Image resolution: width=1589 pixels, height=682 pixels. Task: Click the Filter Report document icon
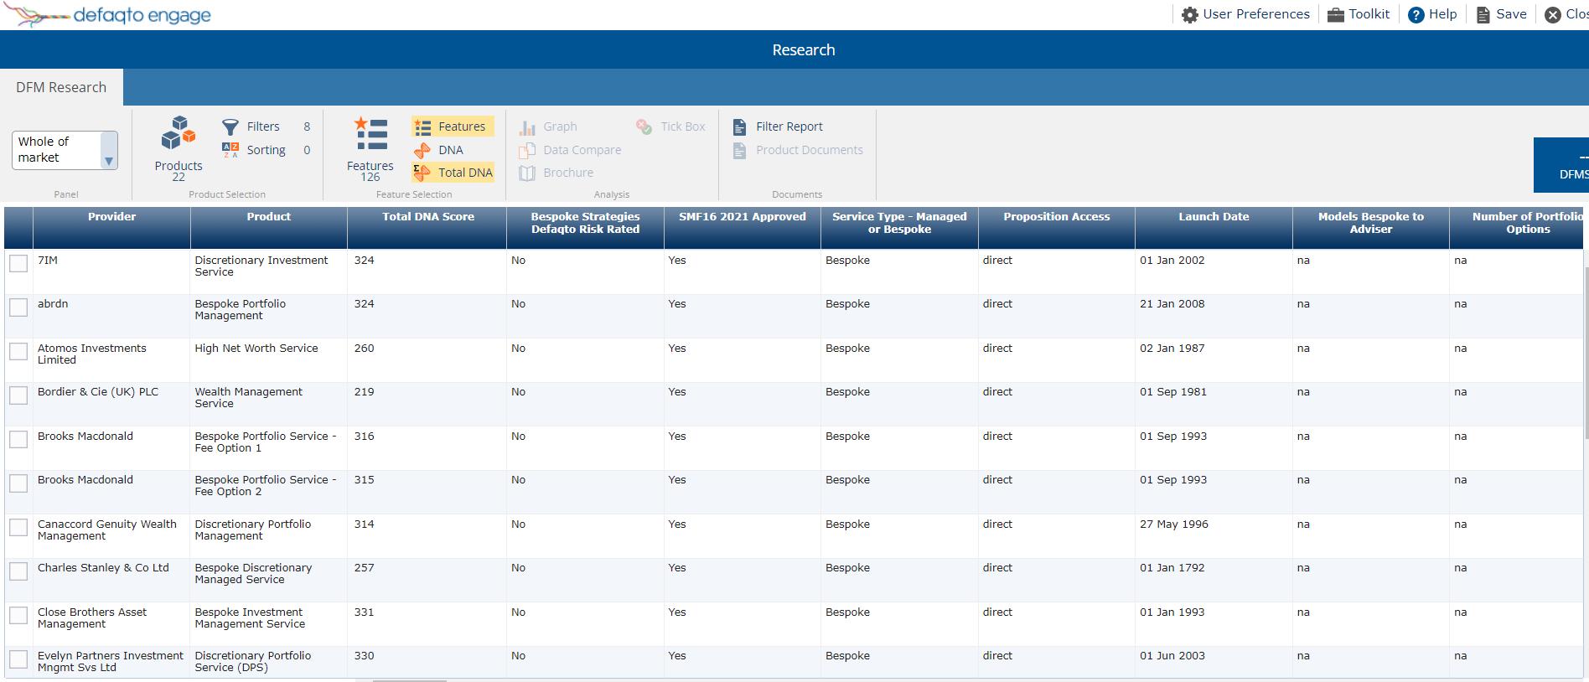tap(739, 127)
